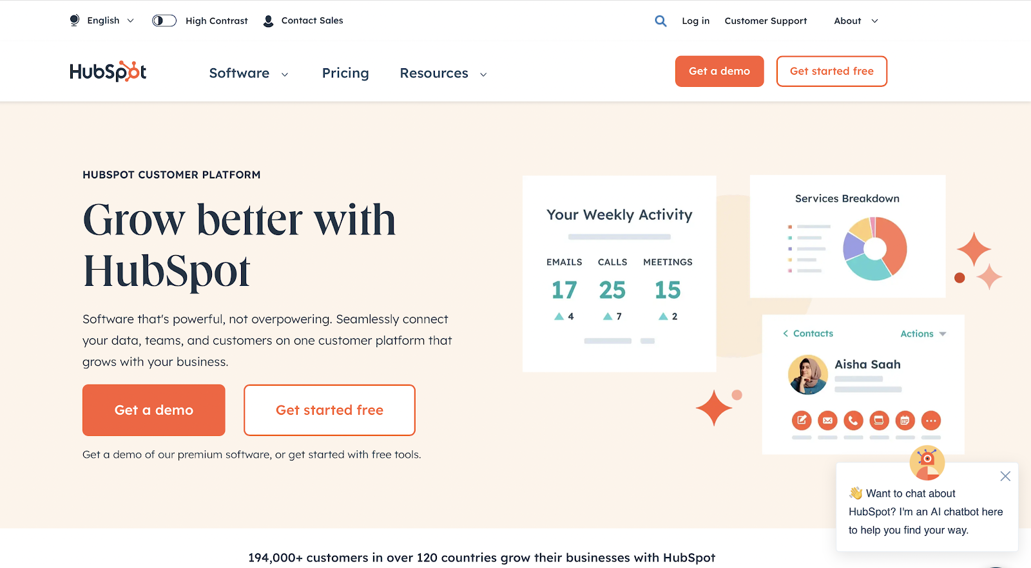Expand the About dropdown menu
Viewport: 1031px width, 568px height.
click(856, 21)
